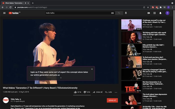Open the YouTube apps grid icon
This screenshot has width=175, height=109.
point(154,13)
